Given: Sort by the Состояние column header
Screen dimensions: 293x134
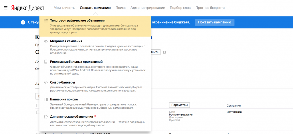Looking at the screenshot, I should 233,105.
